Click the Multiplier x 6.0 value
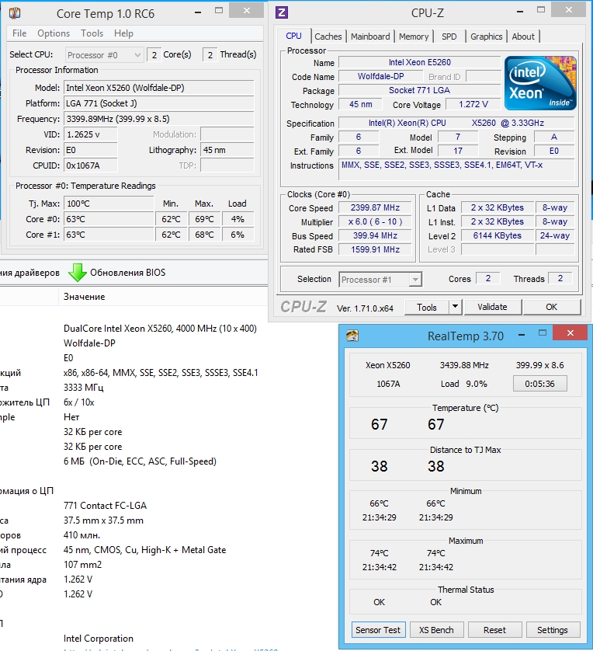The image size is (593, 651). point(375,221)
